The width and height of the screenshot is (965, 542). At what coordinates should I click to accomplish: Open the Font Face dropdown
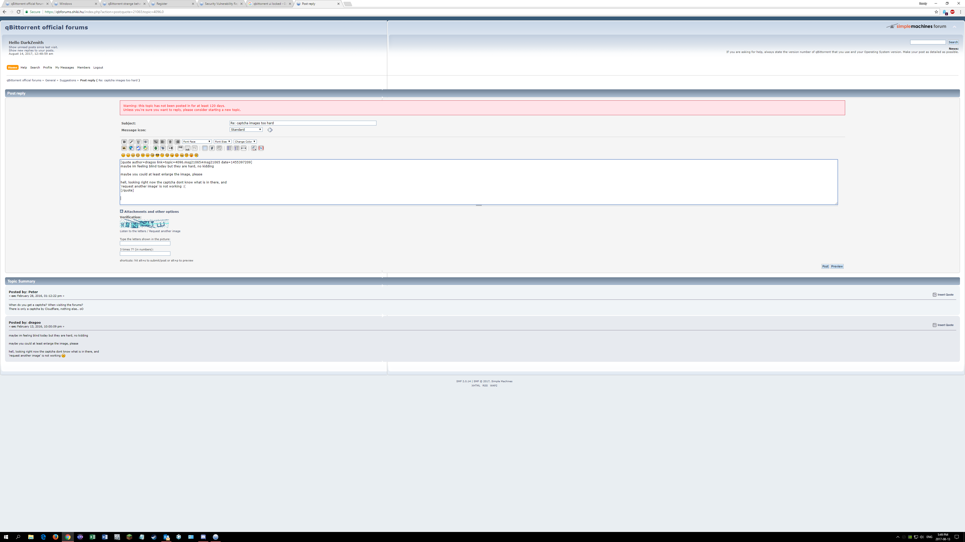pos(197,142)
